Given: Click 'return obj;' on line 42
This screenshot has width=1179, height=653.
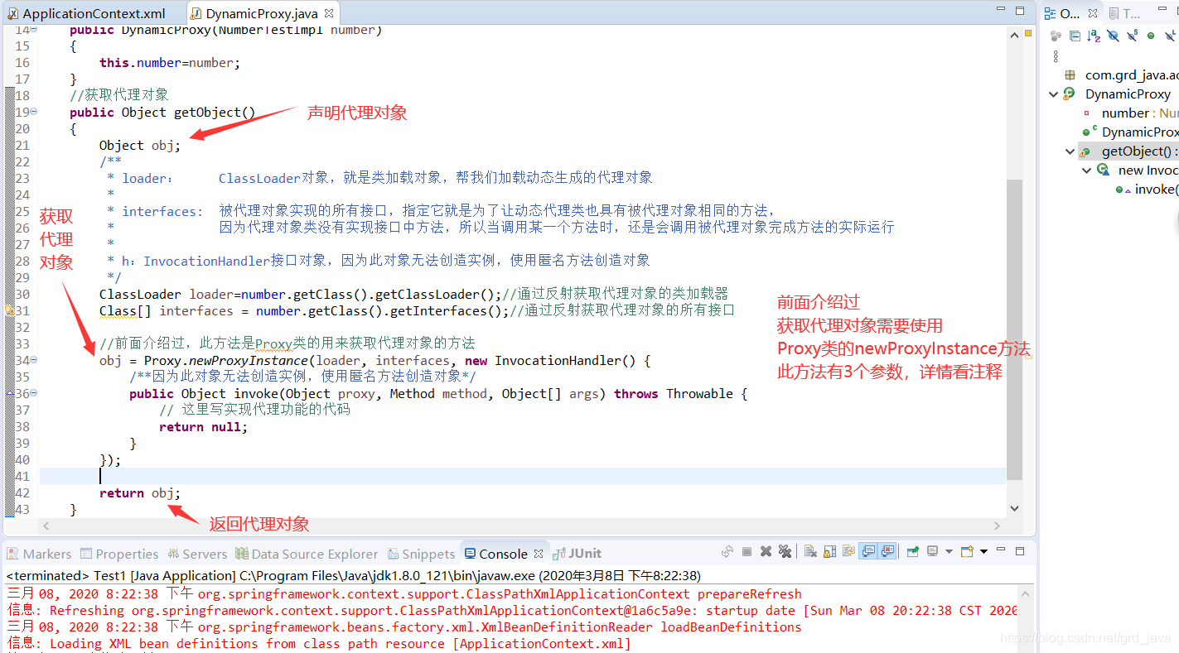Looking at the screenshot, I should tap(139, 492).
